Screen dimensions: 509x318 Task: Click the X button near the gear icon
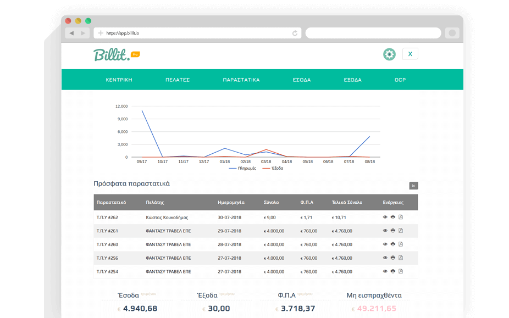click(410, 53)
